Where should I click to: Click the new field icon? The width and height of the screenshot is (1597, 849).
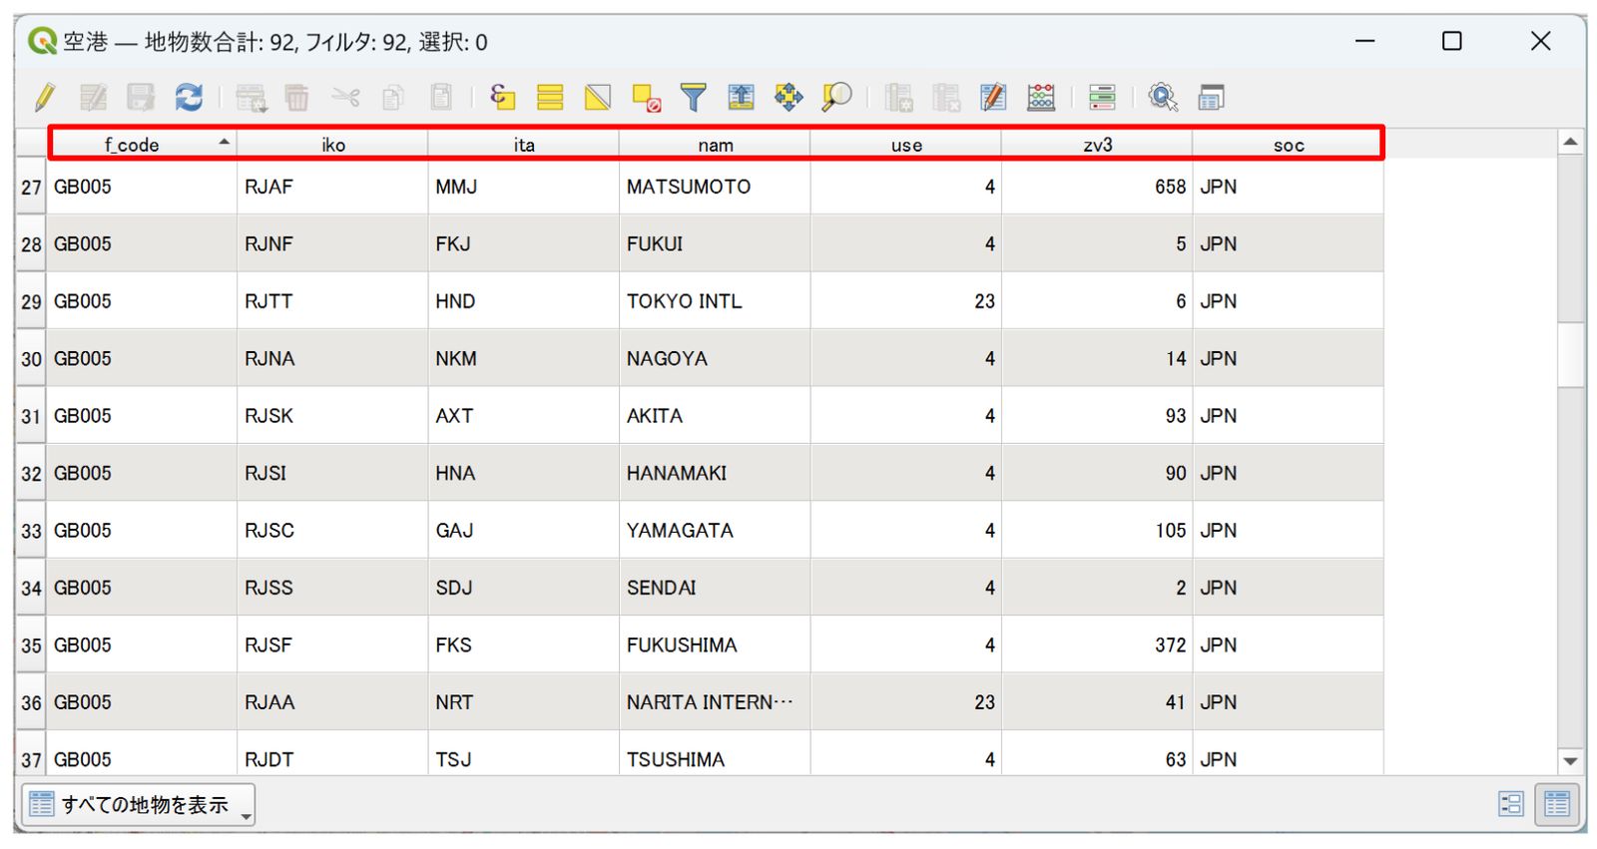pos(898,97)
